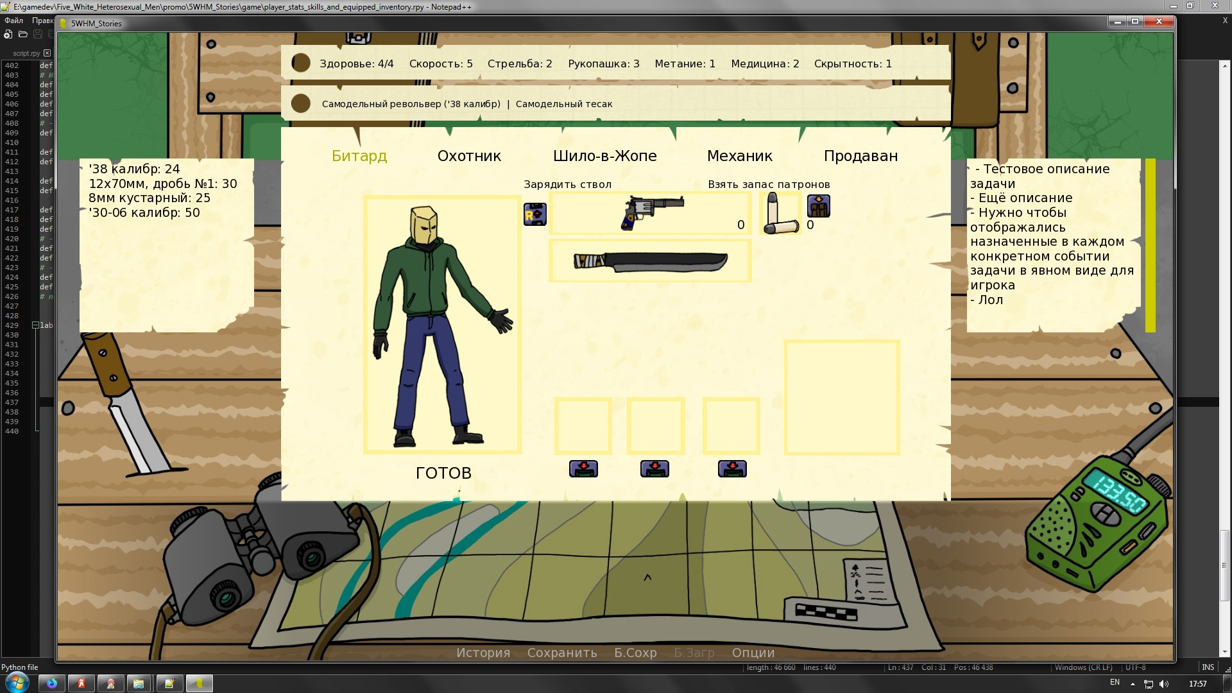Click the reload revolver icon
The width and height of the screenshot is (1232, 693).
pos(535,214)
